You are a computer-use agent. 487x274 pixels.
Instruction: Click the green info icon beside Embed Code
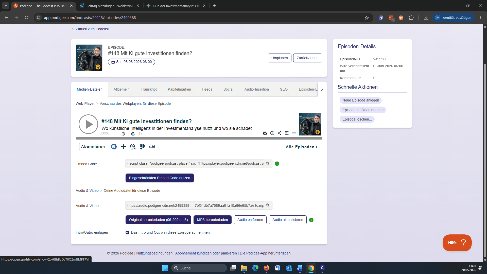(x=277, y=164)
